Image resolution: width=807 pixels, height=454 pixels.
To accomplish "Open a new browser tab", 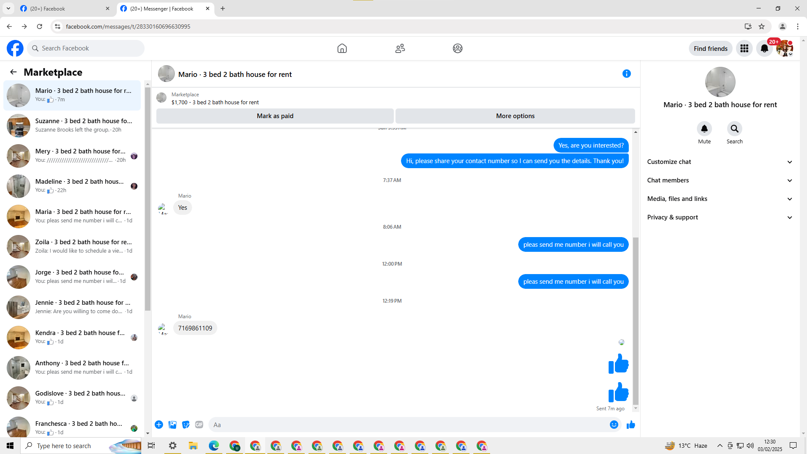I will coord(223,8).
